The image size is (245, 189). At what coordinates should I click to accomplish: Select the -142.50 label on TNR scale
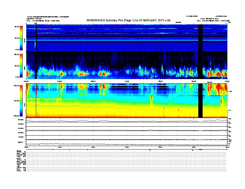tap(16, 101)
